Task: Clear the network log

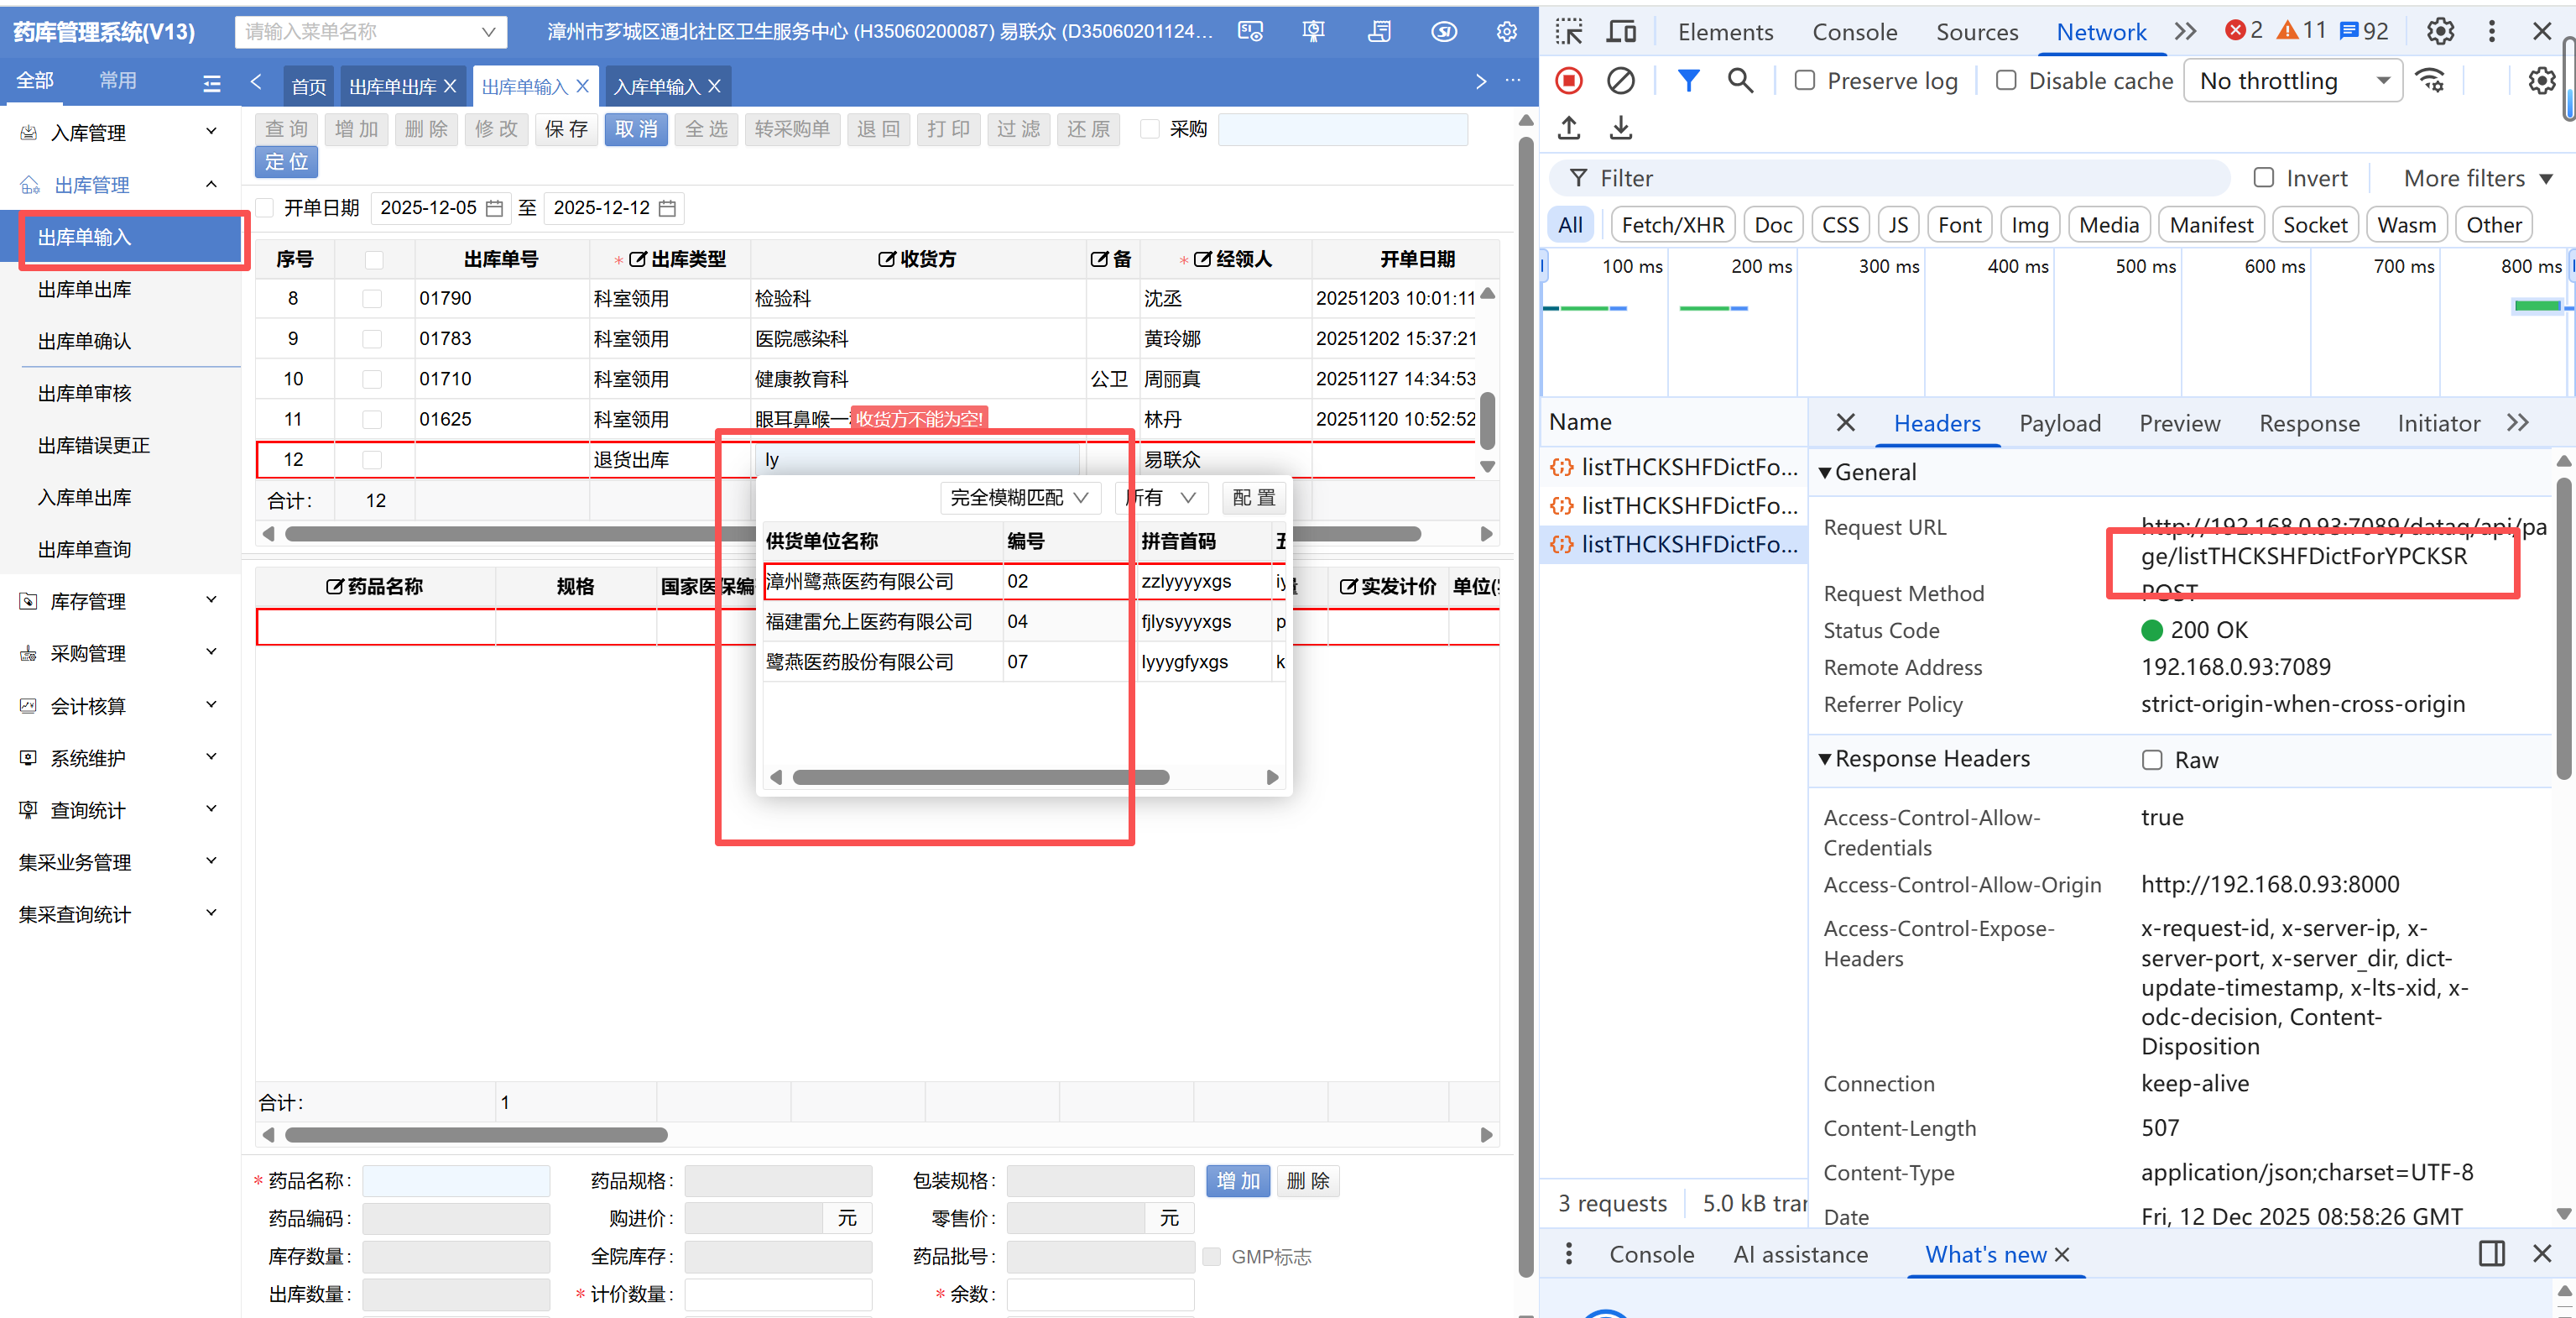Action: [x=1620, y=80]
